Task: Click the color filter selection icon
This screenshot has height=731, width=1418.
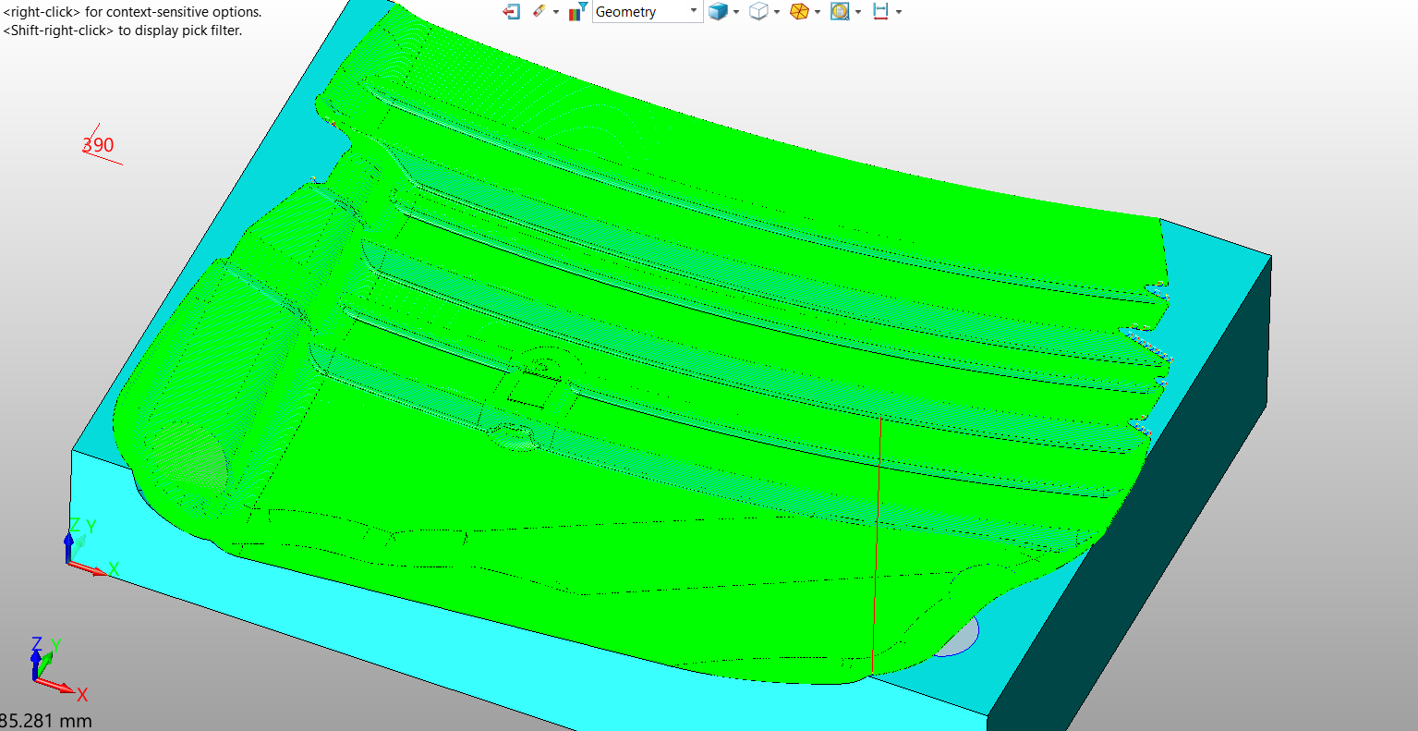Action: pyautogui.click(x=578, y=11)
